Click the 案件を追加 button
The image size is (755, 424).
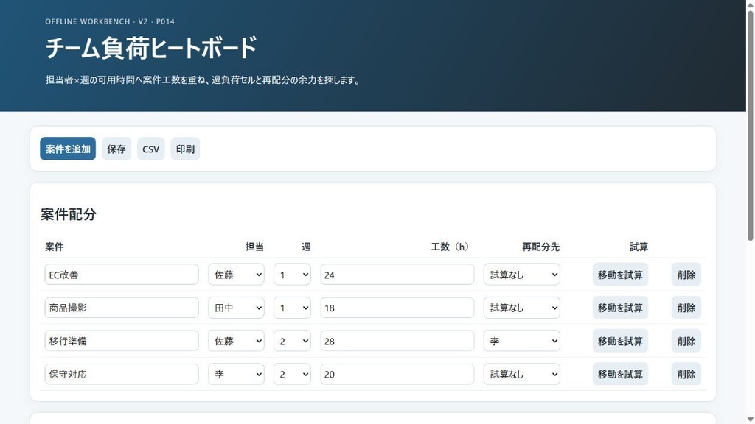[68, 149]
